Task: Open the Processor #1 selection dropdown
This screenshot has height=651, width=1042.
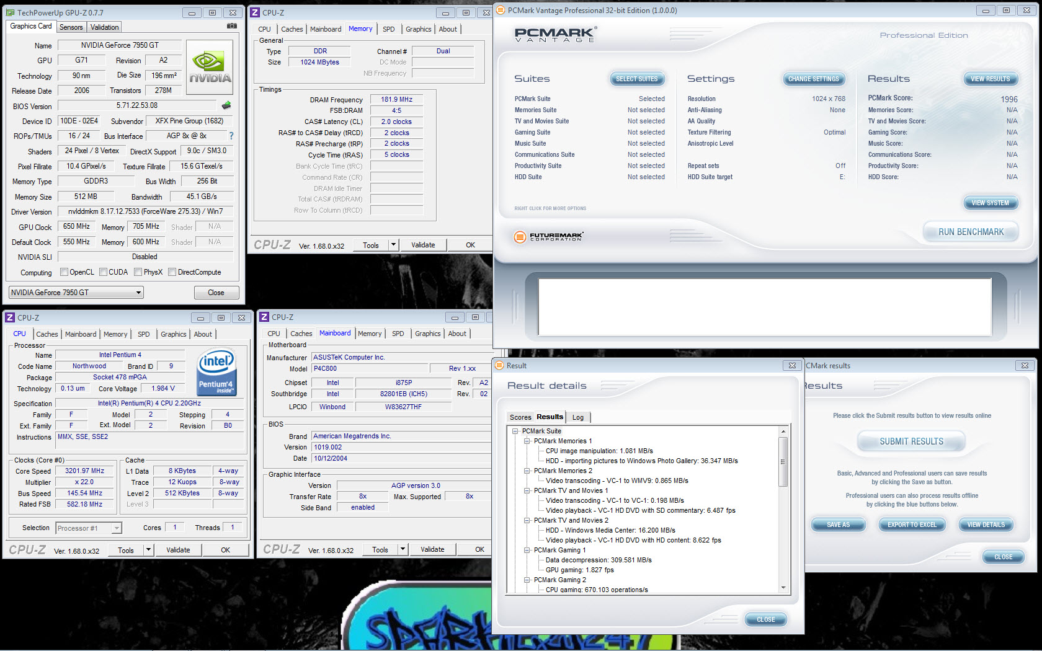Action: point(89,528)
